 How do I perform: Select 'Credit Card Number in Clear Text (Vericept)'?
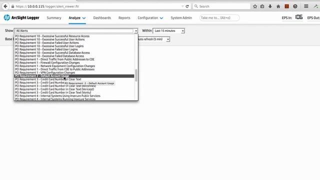pyautogui.click(x=74, y=89)
